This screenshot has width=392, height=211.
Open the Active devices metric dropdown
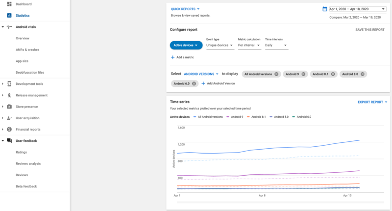tap(186, 45)
